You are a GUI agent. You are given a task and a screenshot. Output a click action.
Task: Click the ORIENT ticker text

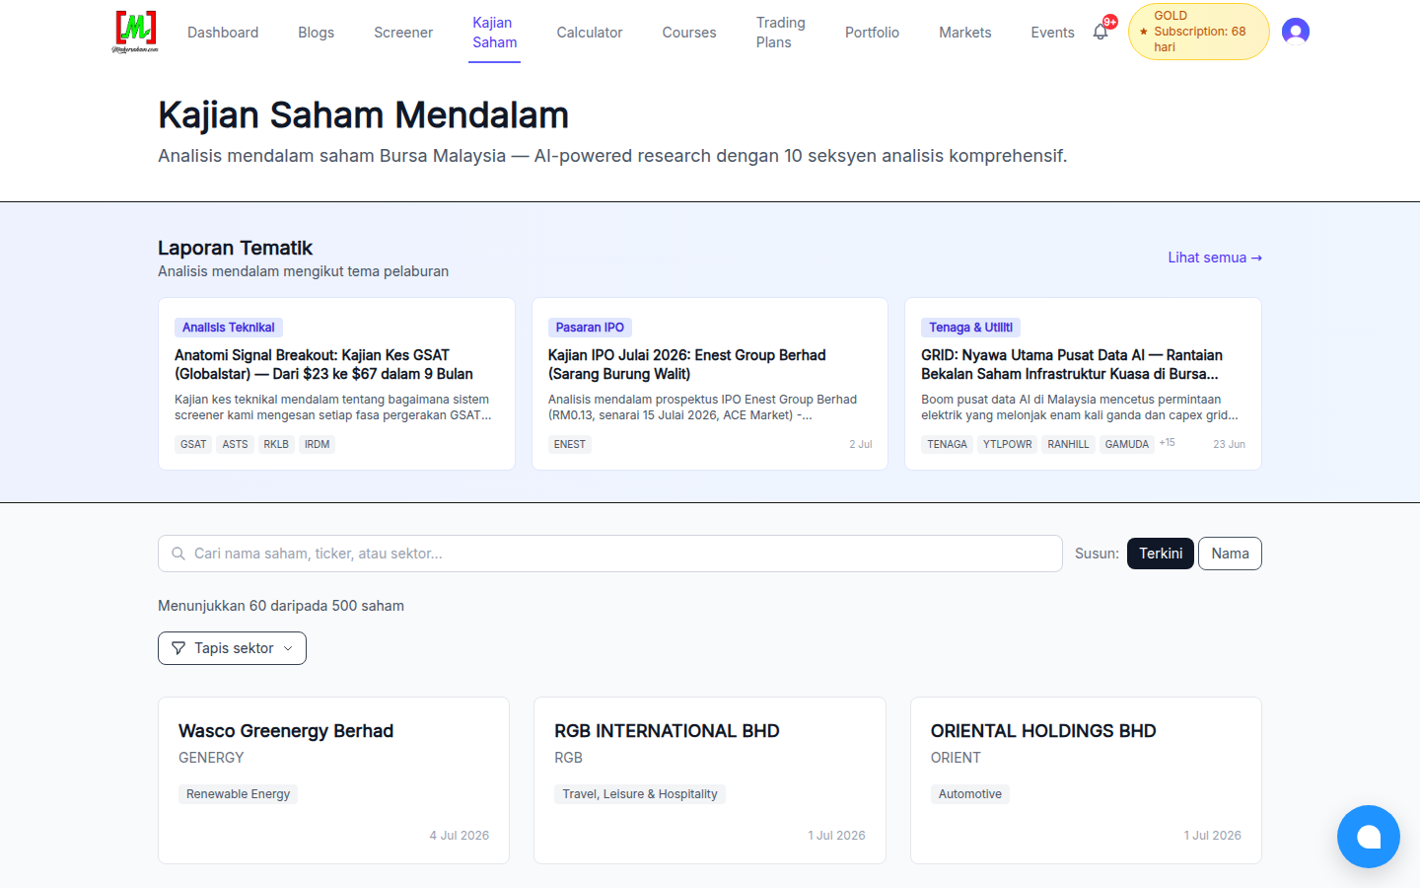click(956, 758)
